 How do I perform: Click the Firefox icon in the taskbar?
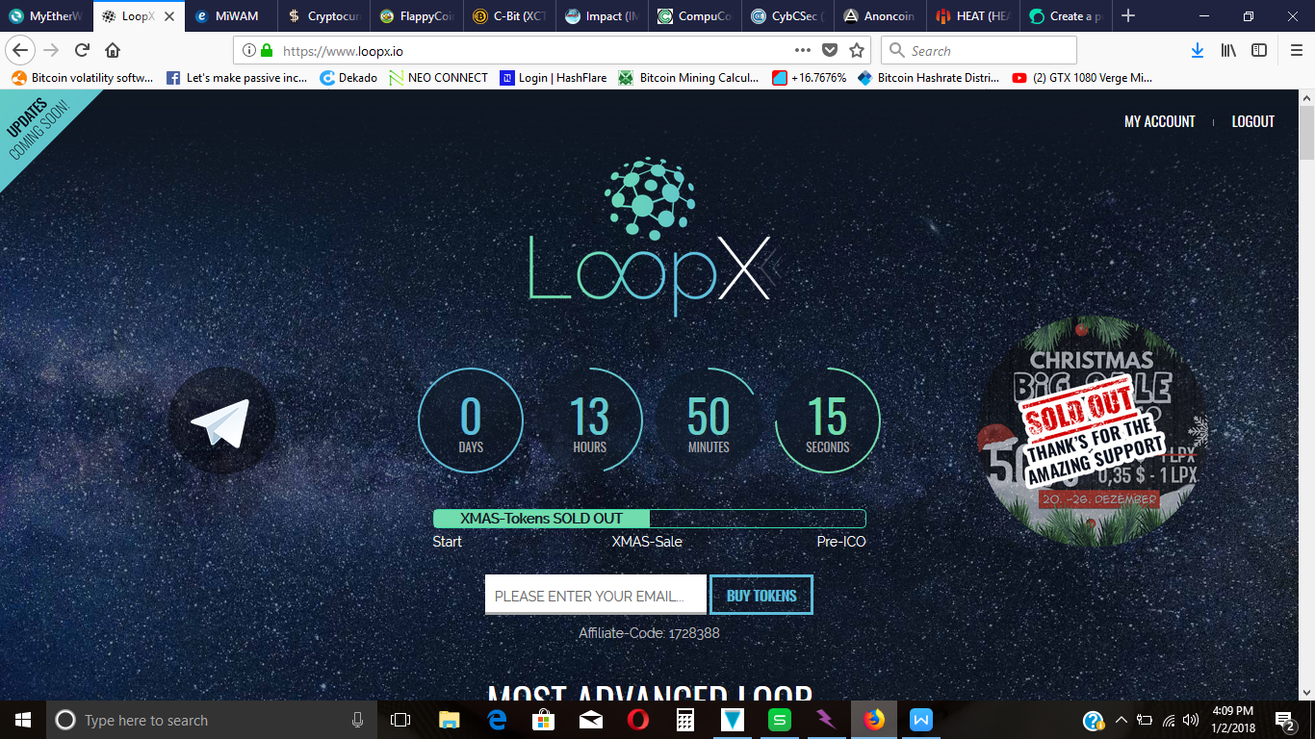click(x=874, y=720)
